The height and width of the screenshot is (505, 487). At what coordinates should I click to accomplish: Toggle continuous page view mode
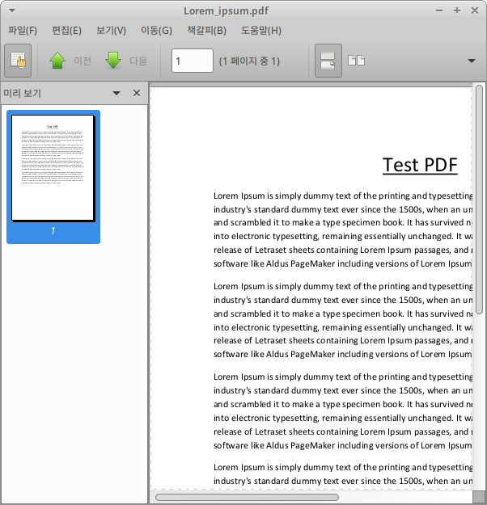[328, 61]
